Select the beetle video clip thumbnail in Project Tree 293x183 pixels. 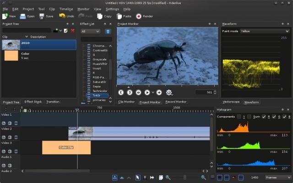11,45
